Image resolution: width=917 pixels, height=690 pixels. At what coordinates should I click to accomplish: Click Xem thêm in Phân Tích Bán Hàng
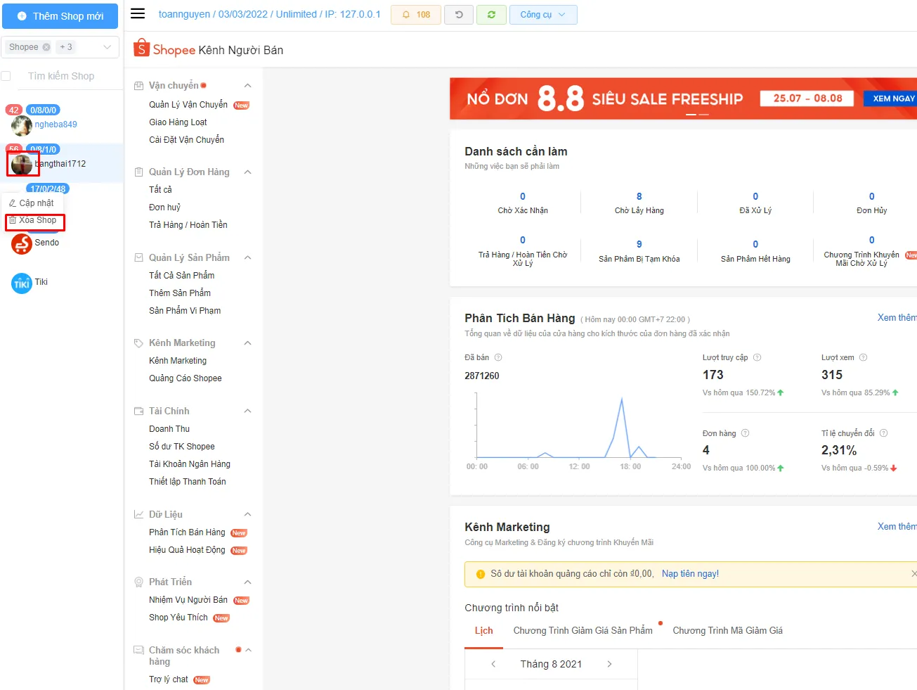click(x=897, y=318)
